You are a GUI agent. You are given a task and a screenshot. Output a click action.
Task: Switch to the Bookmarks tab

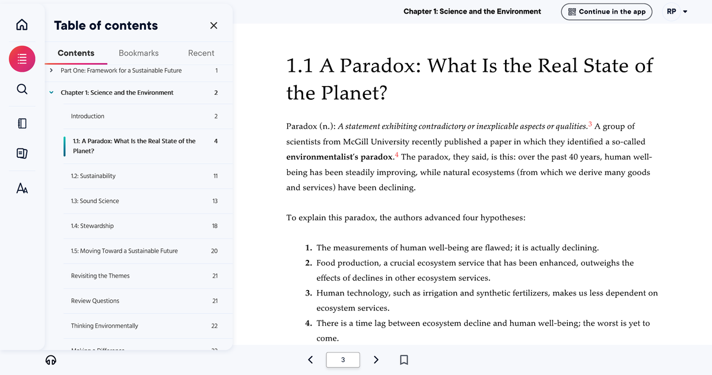(x=139, y=53)
